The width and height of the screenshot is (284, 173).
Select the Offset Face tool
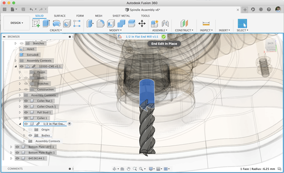(132, 24)
